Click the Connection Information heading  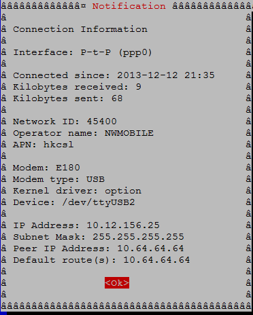point(80,29)
